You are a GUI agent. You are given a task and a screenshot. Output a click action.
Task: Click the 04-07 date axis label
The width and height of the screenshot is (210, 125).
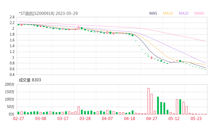(107, 118)
